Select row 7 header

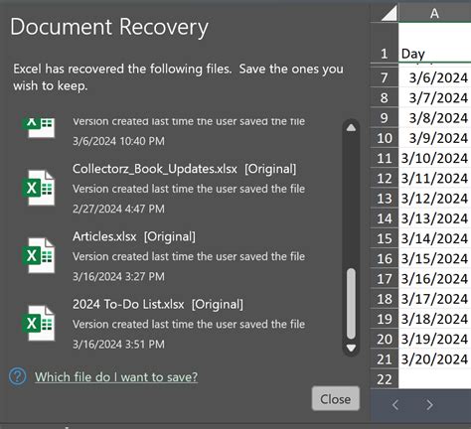[x=385, y=77]
